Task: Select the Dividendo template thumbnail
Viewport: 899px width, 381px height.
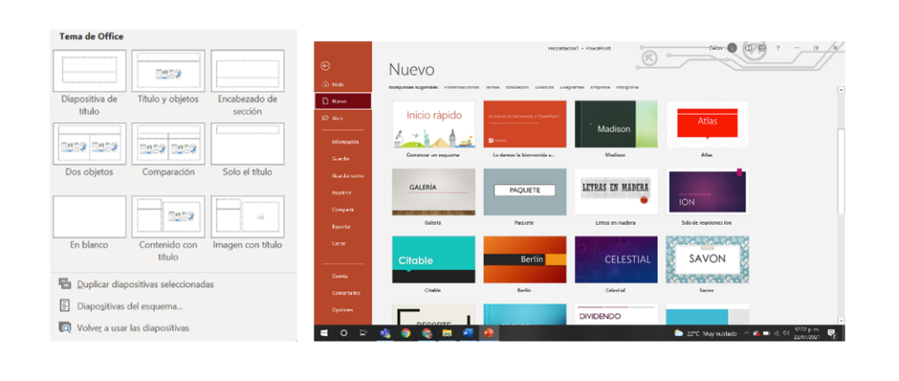Action: tap(616, 314)
